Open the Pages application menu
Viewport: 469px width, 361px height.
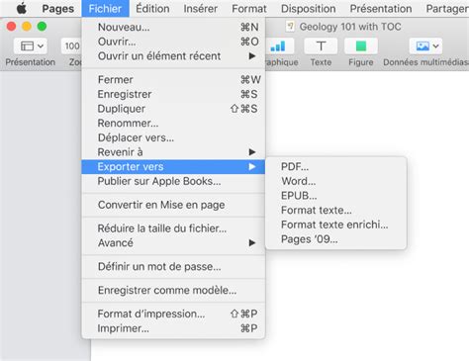click(57, 9)
